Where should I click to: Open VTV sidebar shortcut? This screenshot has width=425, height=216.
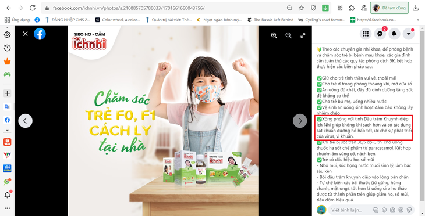tap(8, 154)
